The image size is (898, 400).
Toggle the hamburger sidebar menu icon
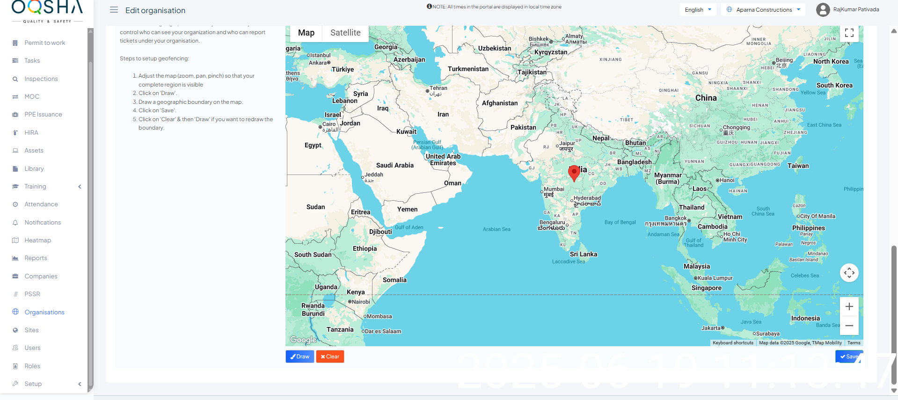point(114,10)
